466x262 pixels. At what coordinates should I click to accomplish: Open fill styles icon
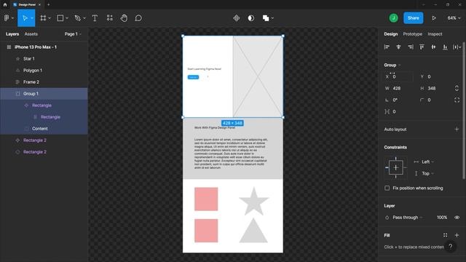point(445,235)
